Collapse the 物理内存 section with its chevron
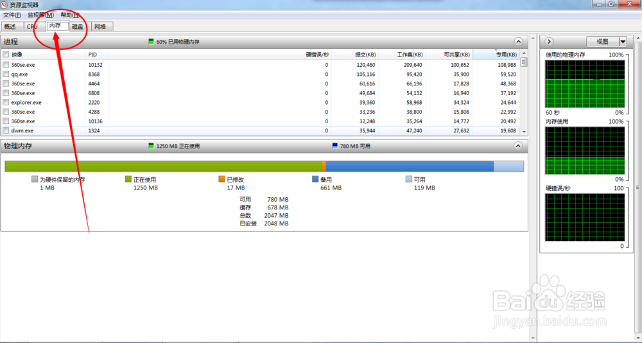The height and width of the screenshot is (343, 642). click(x=518, y=146)
